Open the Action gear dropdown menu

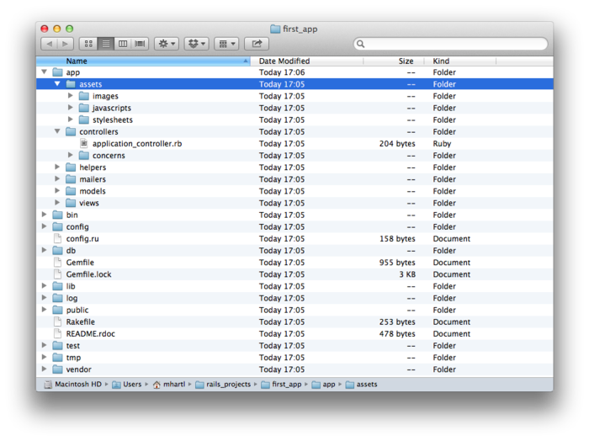167,44
